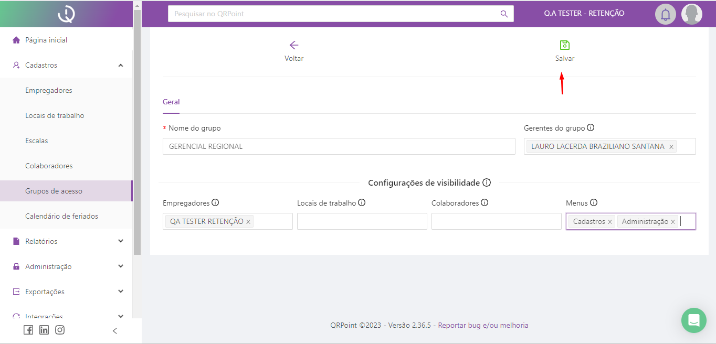Open the chat support bubble
Image resolution: width=716 pixels, height=344 pixels.
pyautogui.click(x=693, y=320)
